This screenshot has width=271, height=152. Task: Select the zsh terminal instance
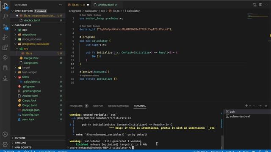click(247, 111)
